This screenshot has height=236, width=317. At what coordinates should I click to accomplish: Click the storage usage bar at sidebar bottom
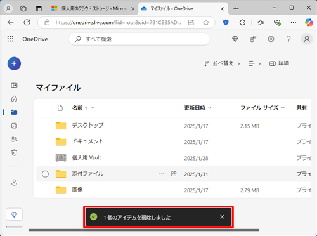coord(14,227)
